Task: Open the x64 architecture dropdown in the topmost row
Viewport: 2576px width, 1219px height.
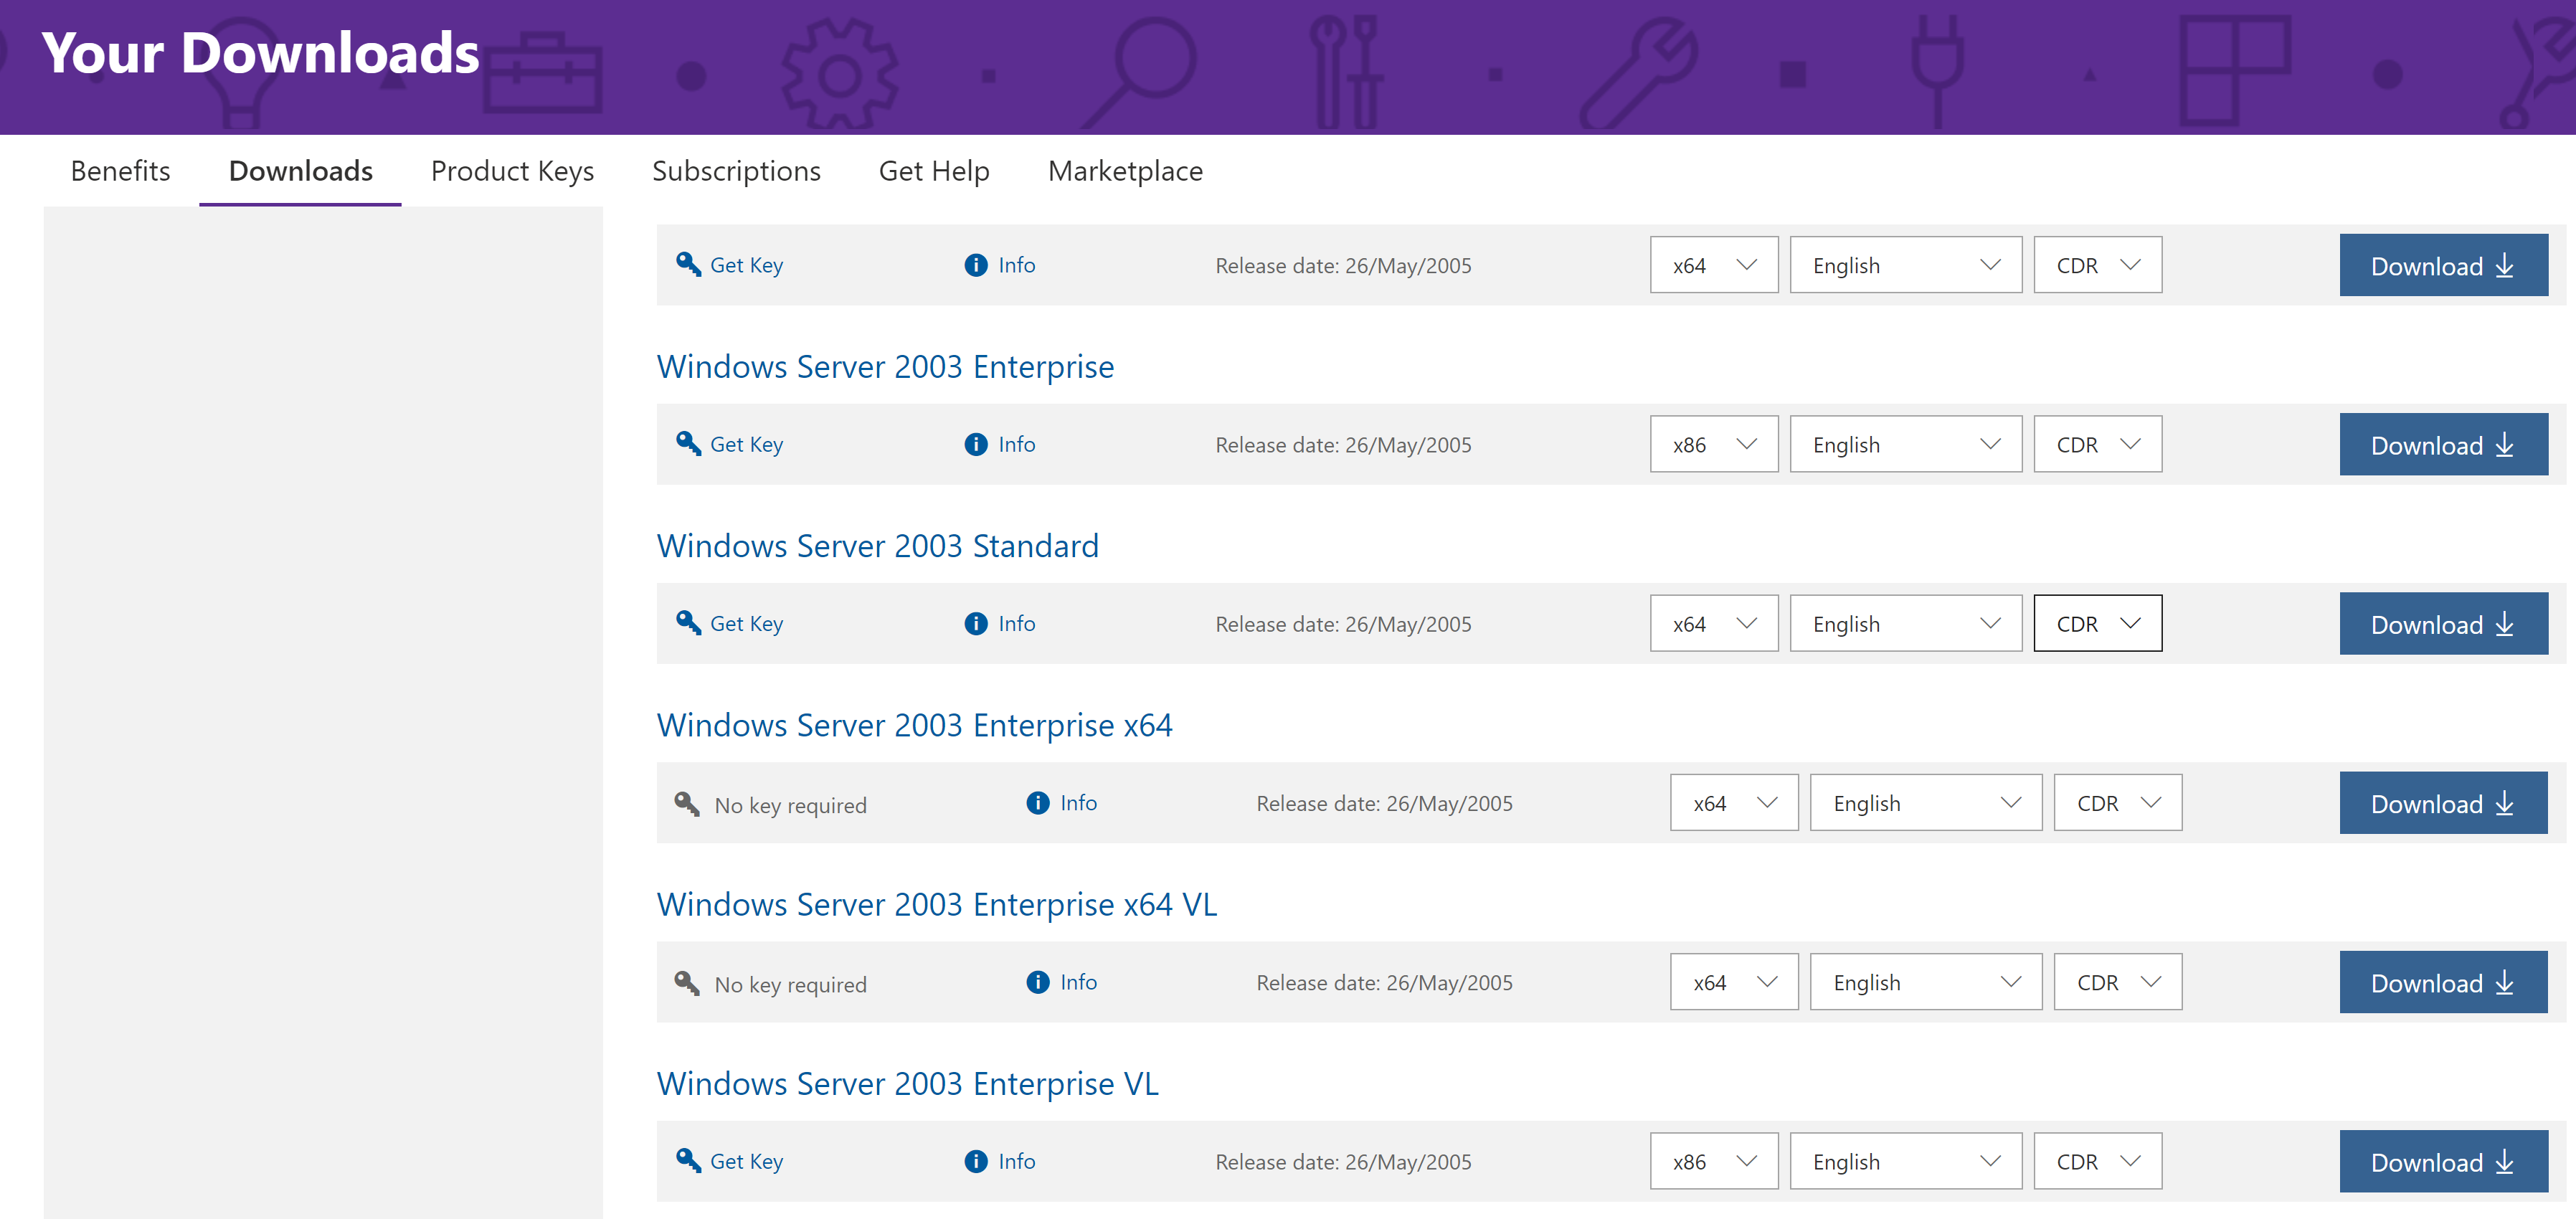Action: (1714, 265)
